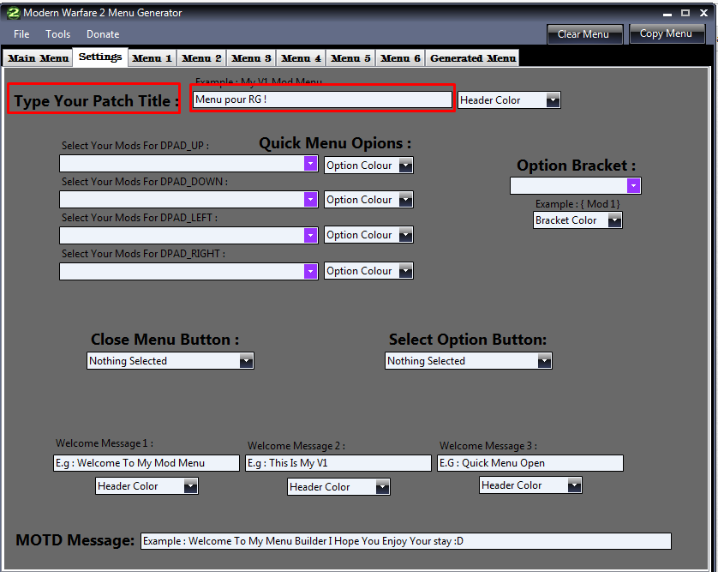Click the Welcome Message 1 field

(x=147, y=463)
